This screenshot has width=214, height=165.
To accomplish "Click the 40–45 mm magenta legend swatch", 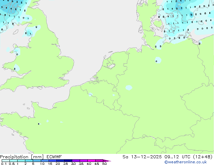I will (x=91, y=161).
